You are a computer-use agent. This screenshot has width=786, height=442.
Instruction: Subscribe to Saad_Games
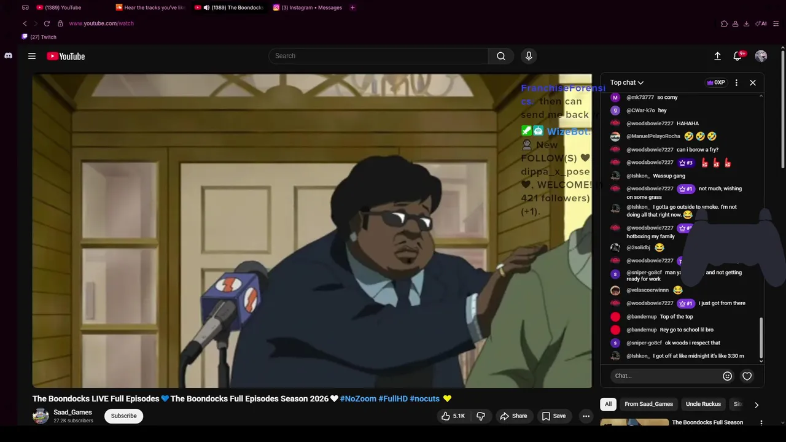pyautogui.click(x=123, y=416)
